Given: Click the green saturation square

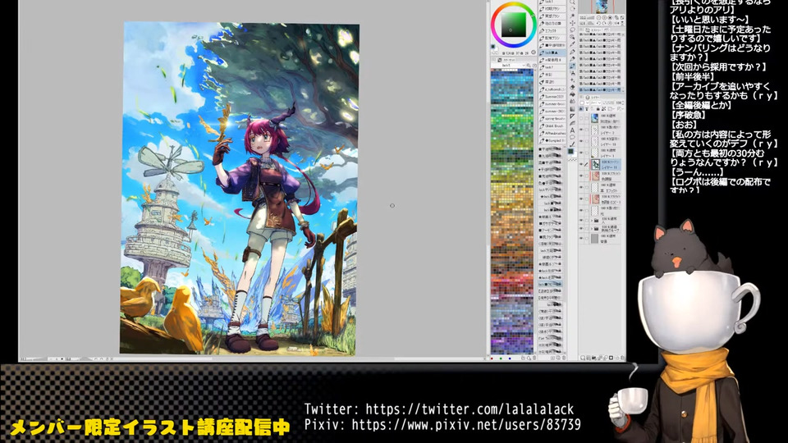Looking at the screenshot, I should point(513,25).
